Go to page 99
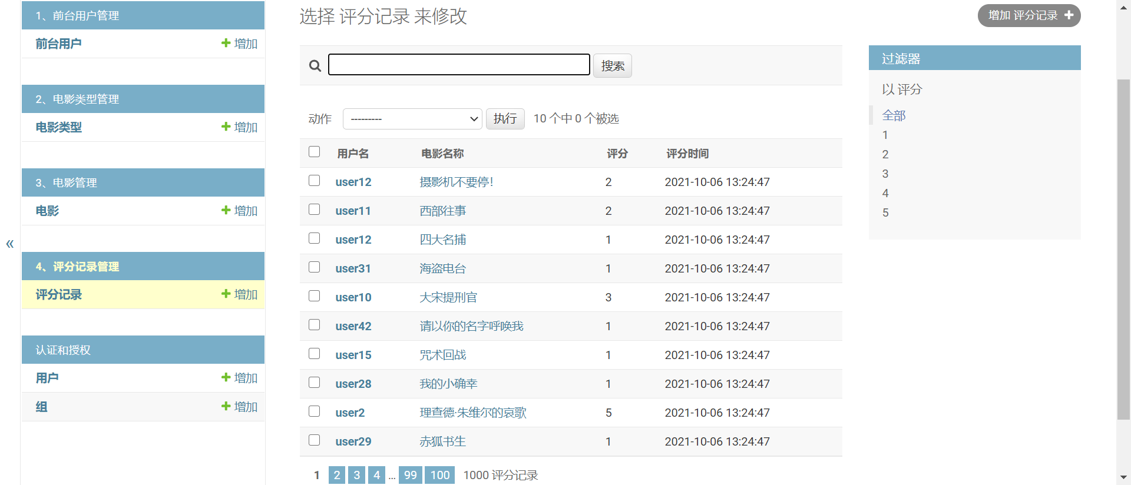The image size is (1131, 485). coord(411,475)
